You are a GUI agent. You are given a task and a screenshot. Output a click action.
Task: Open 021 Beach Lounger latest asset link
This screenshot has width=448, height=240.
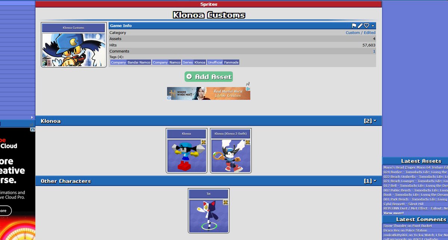(415, 181)
